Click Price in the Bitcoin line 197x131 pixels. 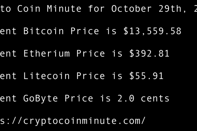[85, 31]
